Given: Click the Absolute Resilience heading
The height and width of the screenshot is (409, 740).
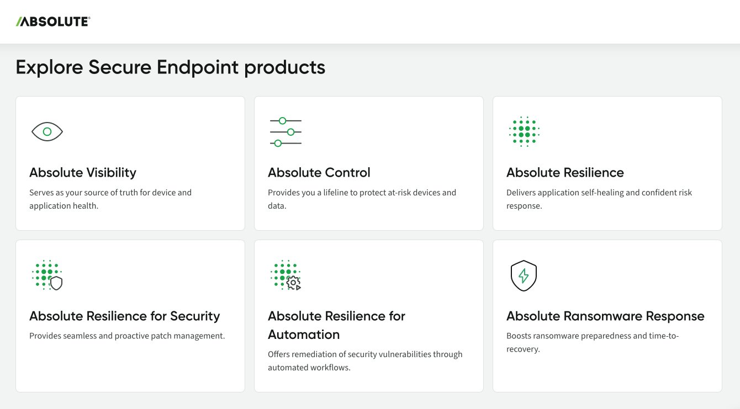Looking at the screenshot, I should click(565, 172).
